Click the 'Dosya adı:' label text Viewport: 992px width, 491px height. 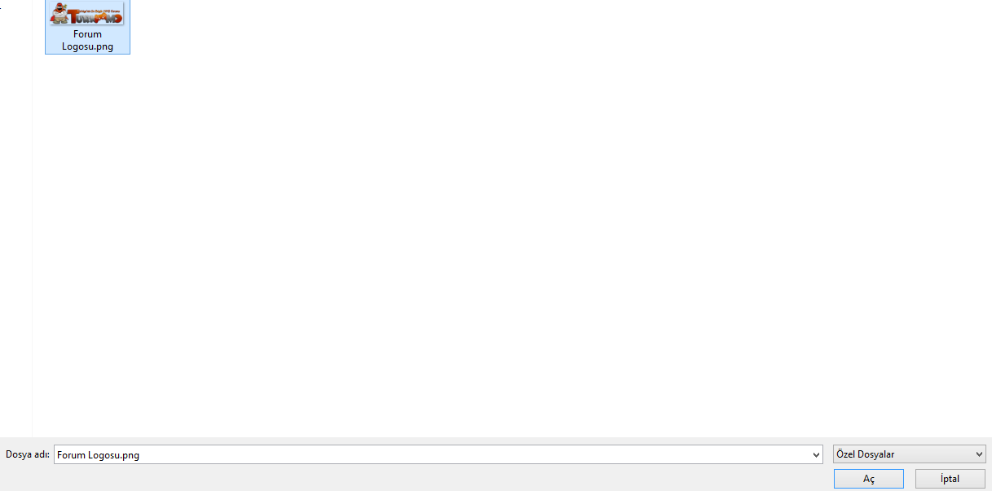(28, 454)
